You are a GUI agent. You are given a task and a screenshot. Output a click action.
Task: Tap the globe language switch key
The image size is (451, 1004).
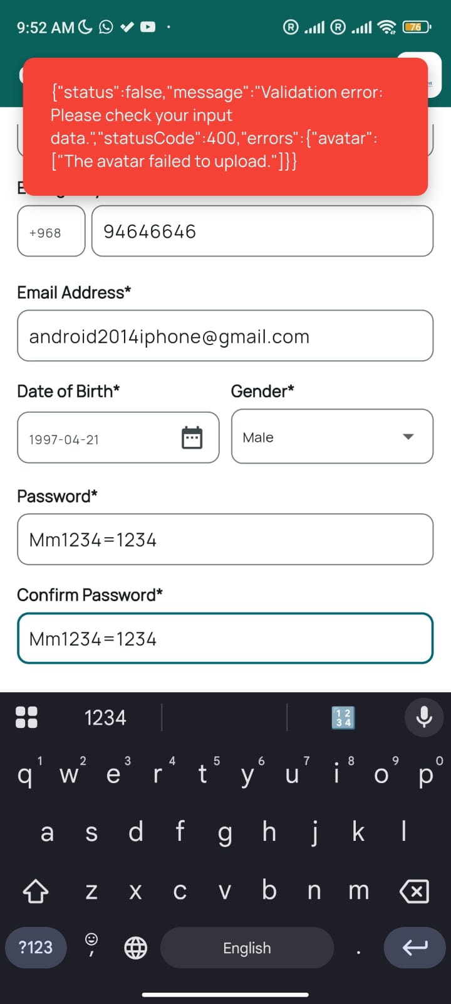135,948
